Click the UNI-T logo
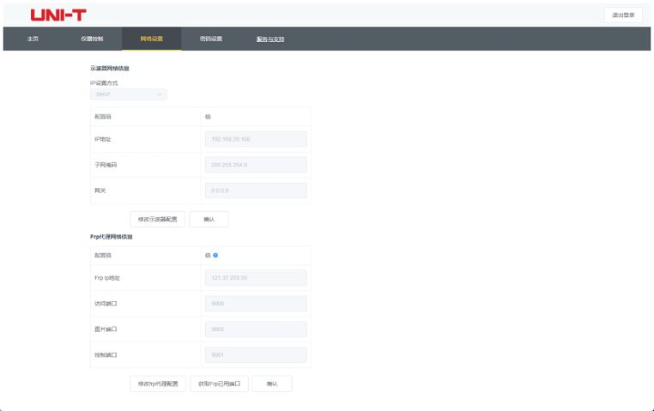This screenshot has width=654, height=411. pyautogui.click(x=58, y=15)
